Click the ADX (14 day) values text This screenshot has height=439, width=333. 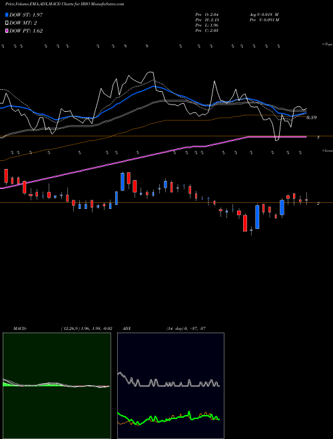(x=186, y=329)
